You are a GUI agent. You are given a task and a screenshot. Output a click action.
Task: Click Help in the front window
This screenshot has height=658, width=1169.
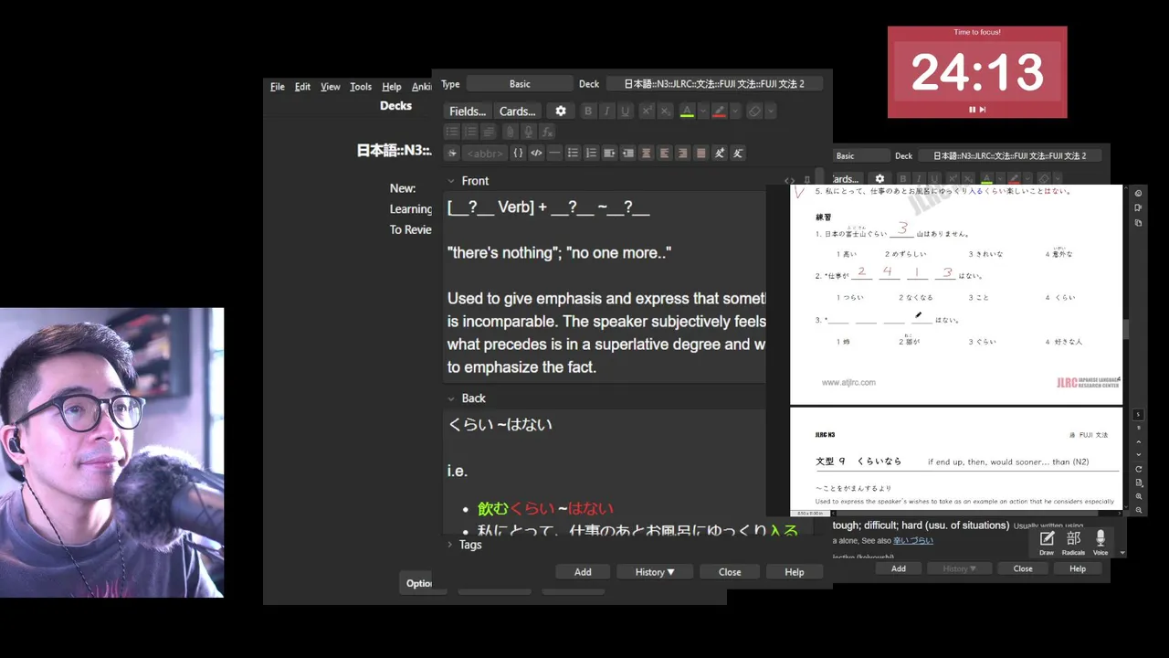795,572
